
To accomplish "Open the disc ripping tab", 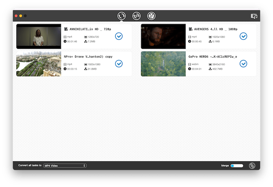I will [136, 16].
